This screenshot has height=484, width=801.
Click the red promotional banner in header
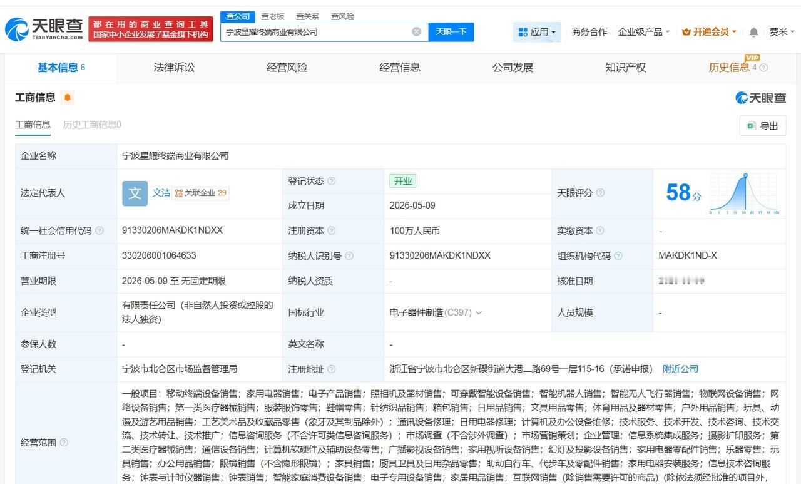pyautogui.click(x=151, y=29)
